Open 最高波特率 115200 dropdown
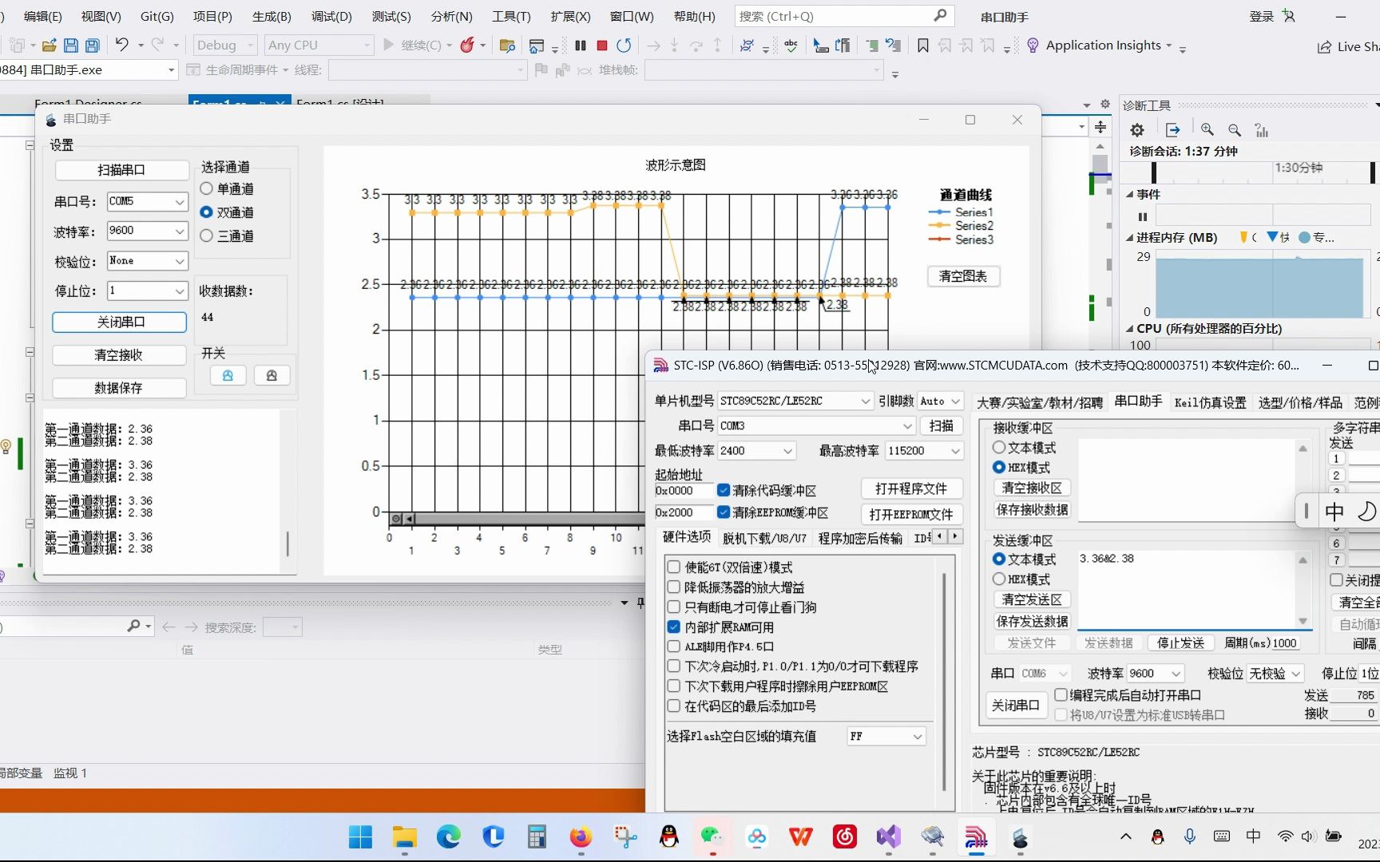The height and width of the screenshot is (862, 1380). tap(955, 451)
